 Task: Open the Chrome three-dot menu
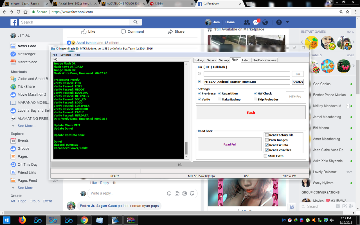coord(356,12)
